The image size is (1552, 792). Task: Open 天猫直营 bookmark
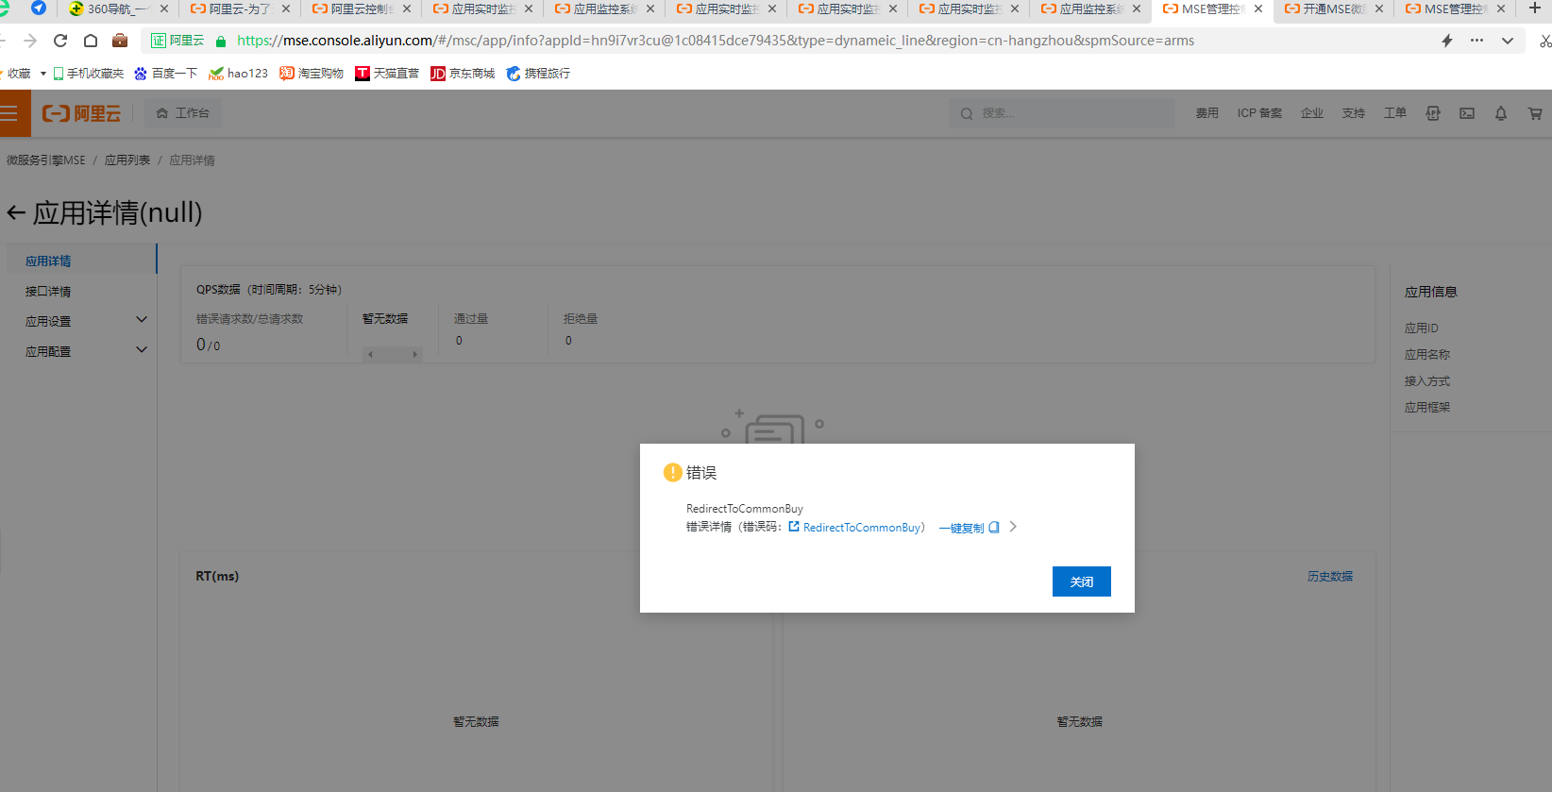[387, 74]
